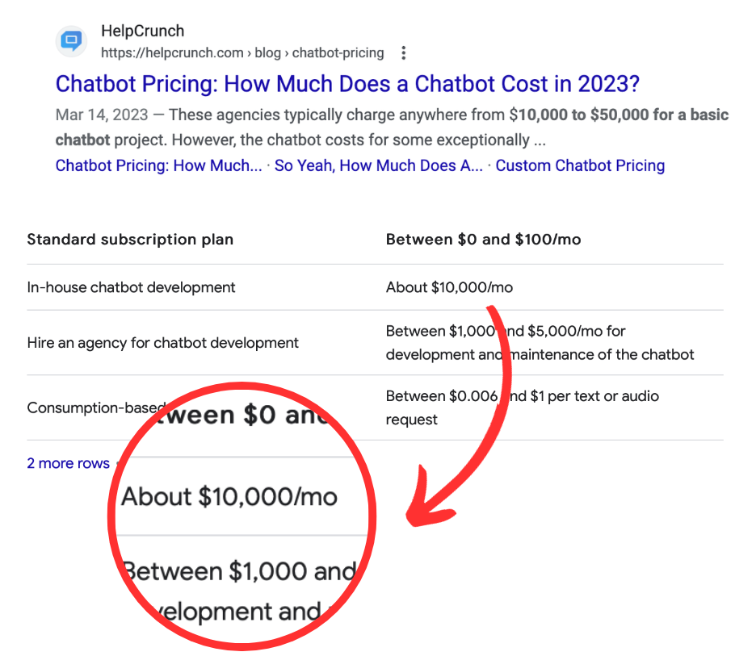The height and width of the screenshot is (656, 735).
Task: Open the 'So Yeah, How Much Does A...' sitelink
Action: [378, 165]
